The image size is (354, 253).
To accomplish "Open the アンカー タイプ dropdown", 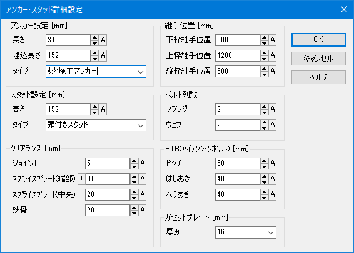I will pos(96,72).
